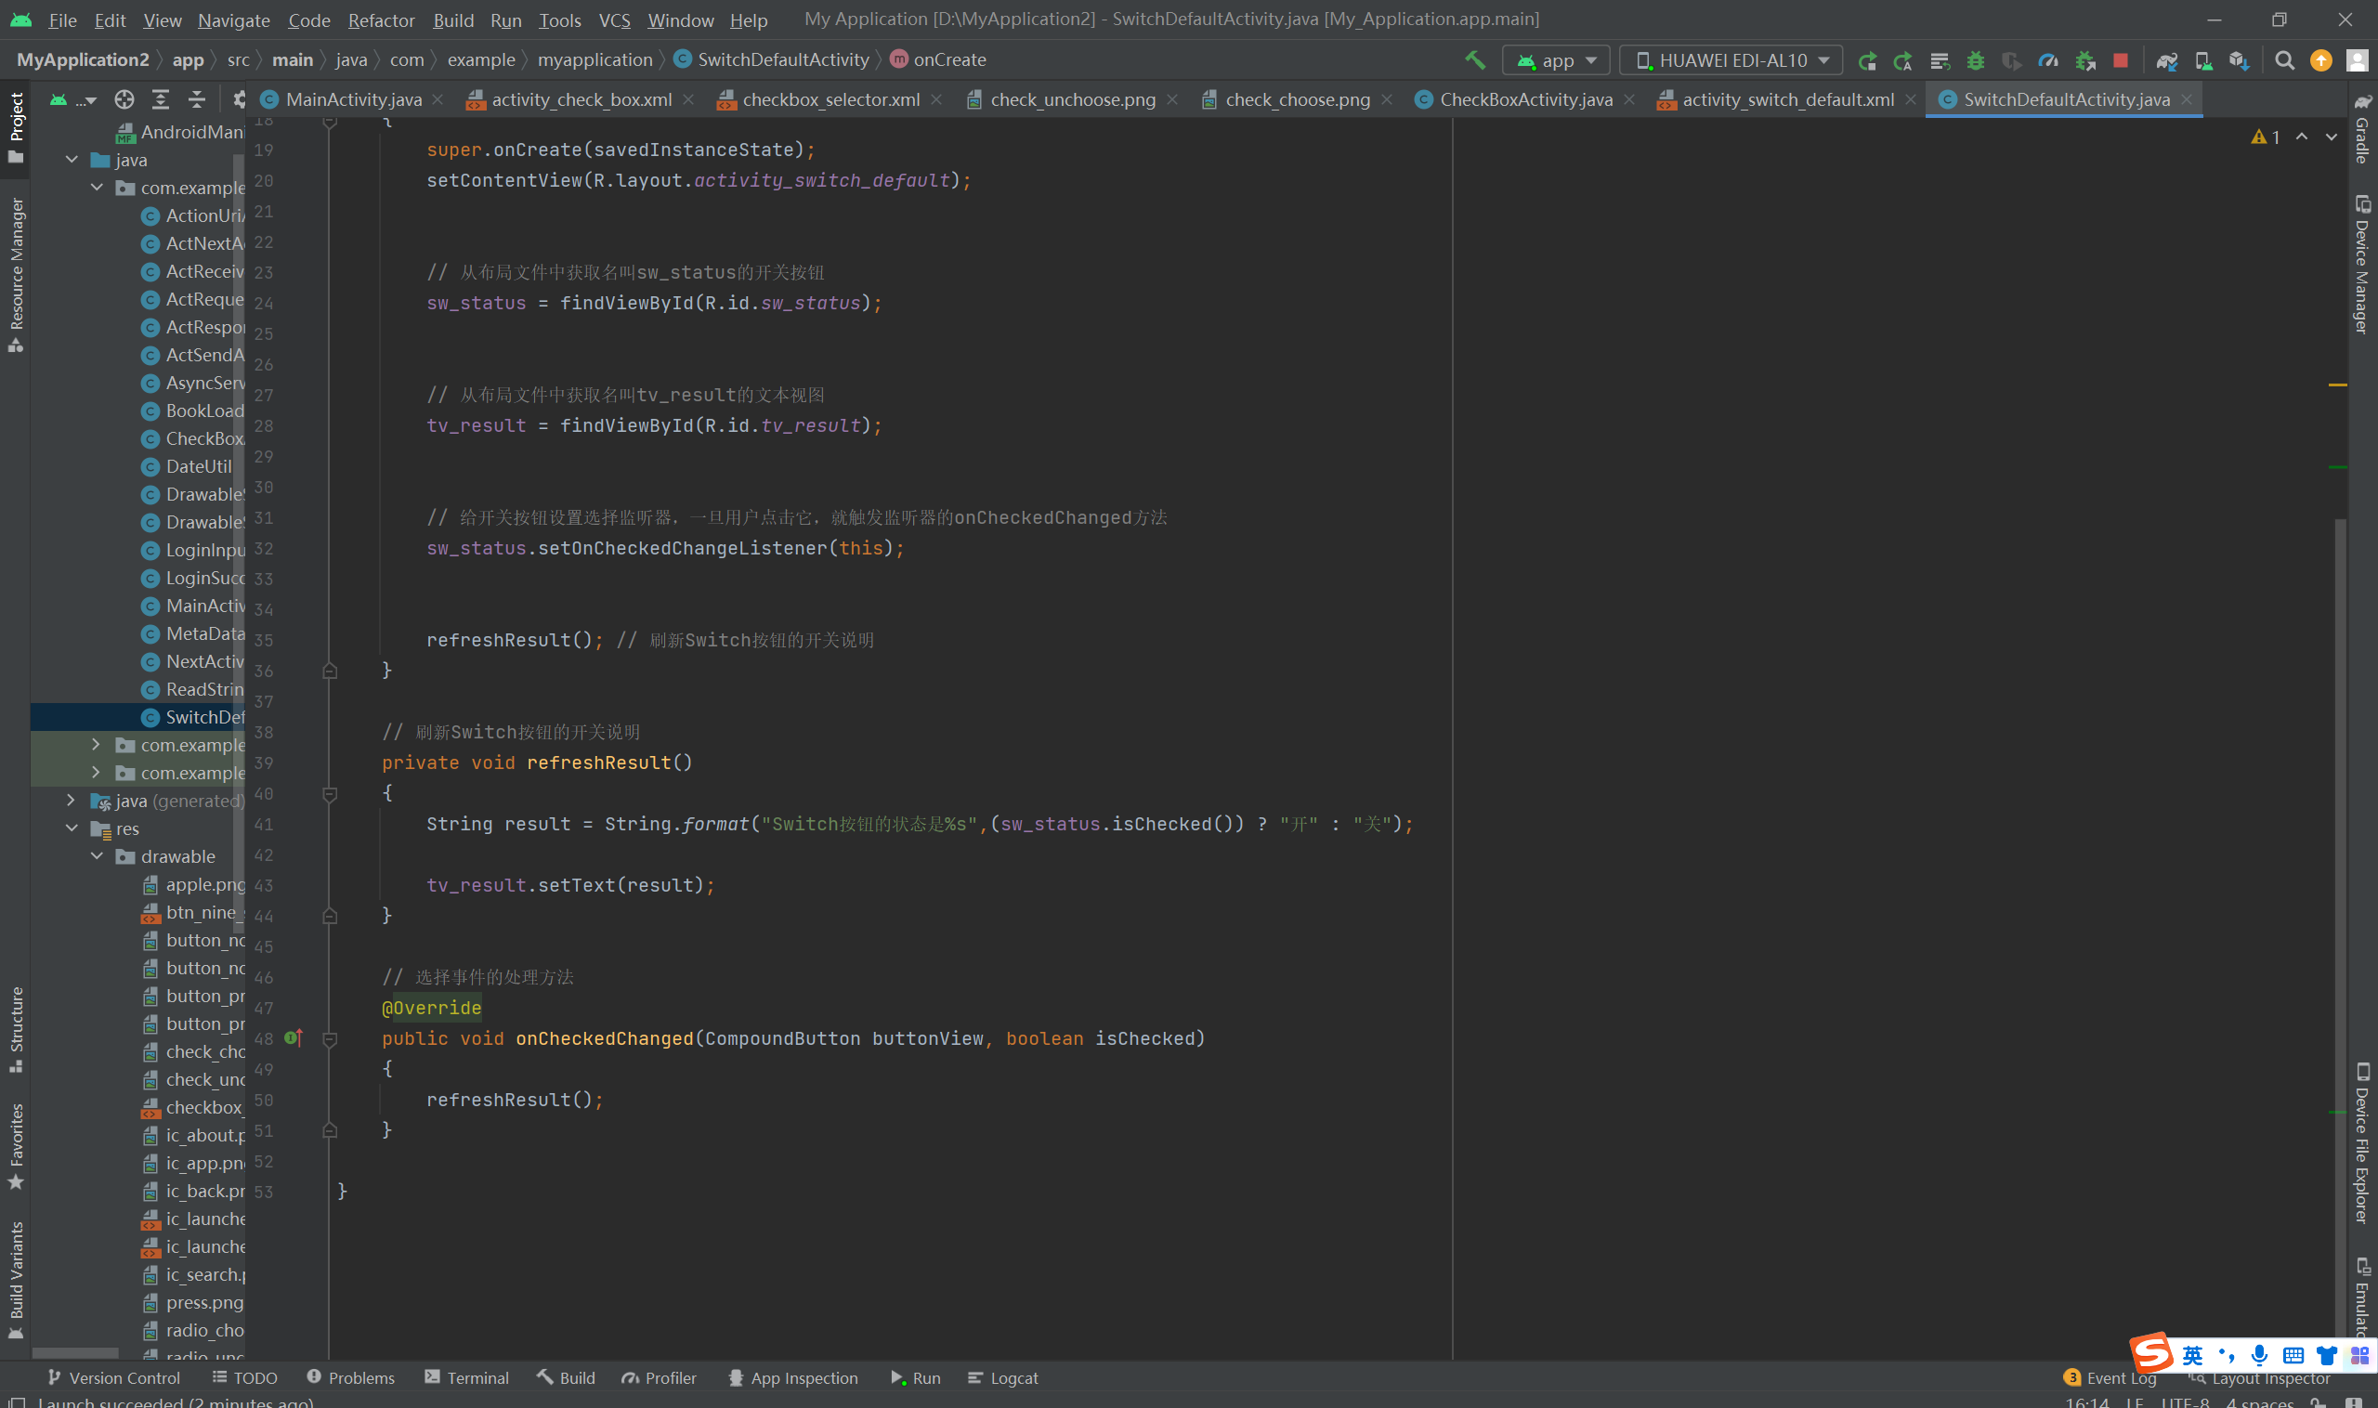Open the HUAWEI EDI-AL10 device dropdown
The height and width of the screenshot is (1408, 2378).
click(1731, 59)
